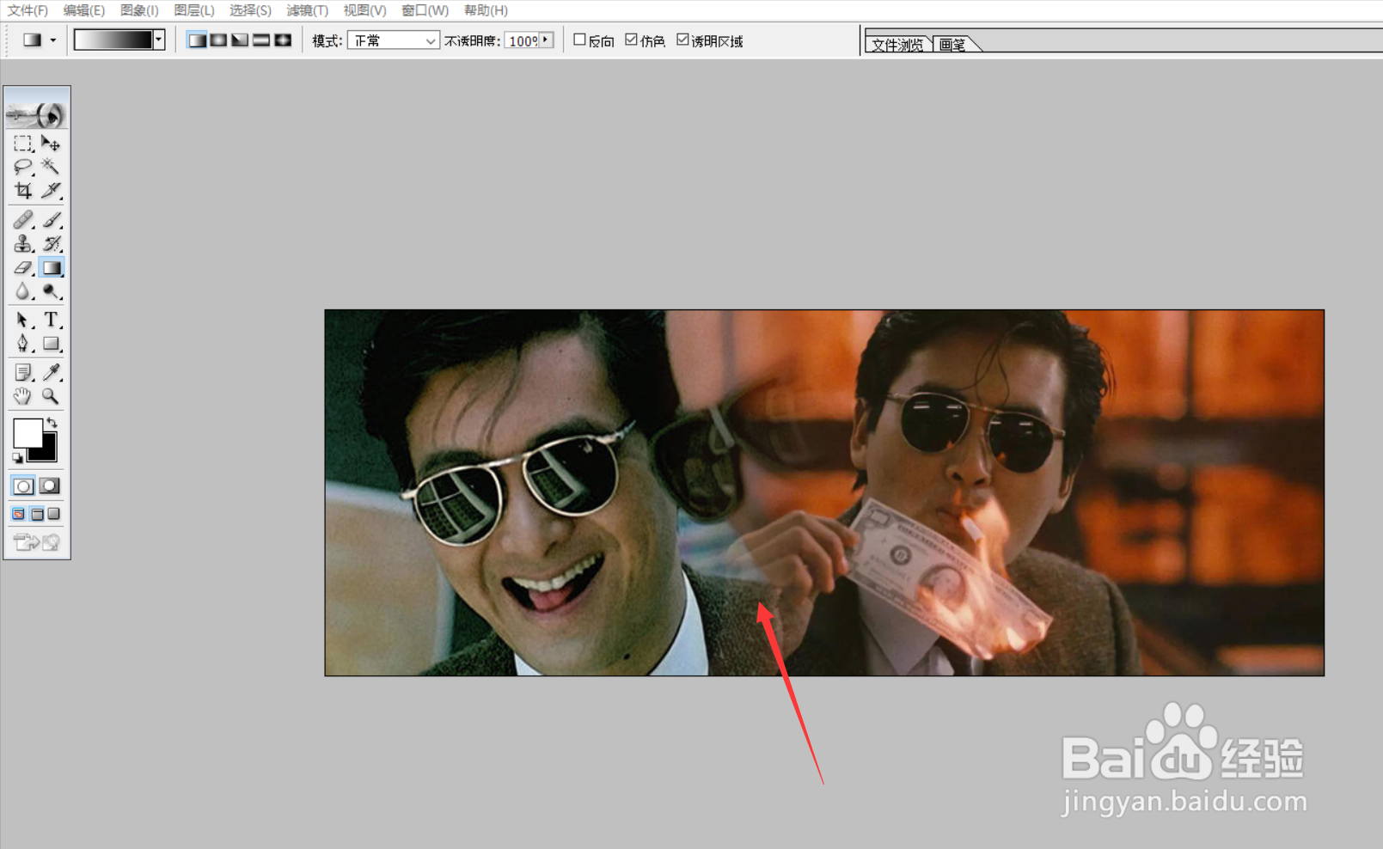The image size is (1383, 849).
Task: Open the 选择(S) menu
Action: click(250, 10)
